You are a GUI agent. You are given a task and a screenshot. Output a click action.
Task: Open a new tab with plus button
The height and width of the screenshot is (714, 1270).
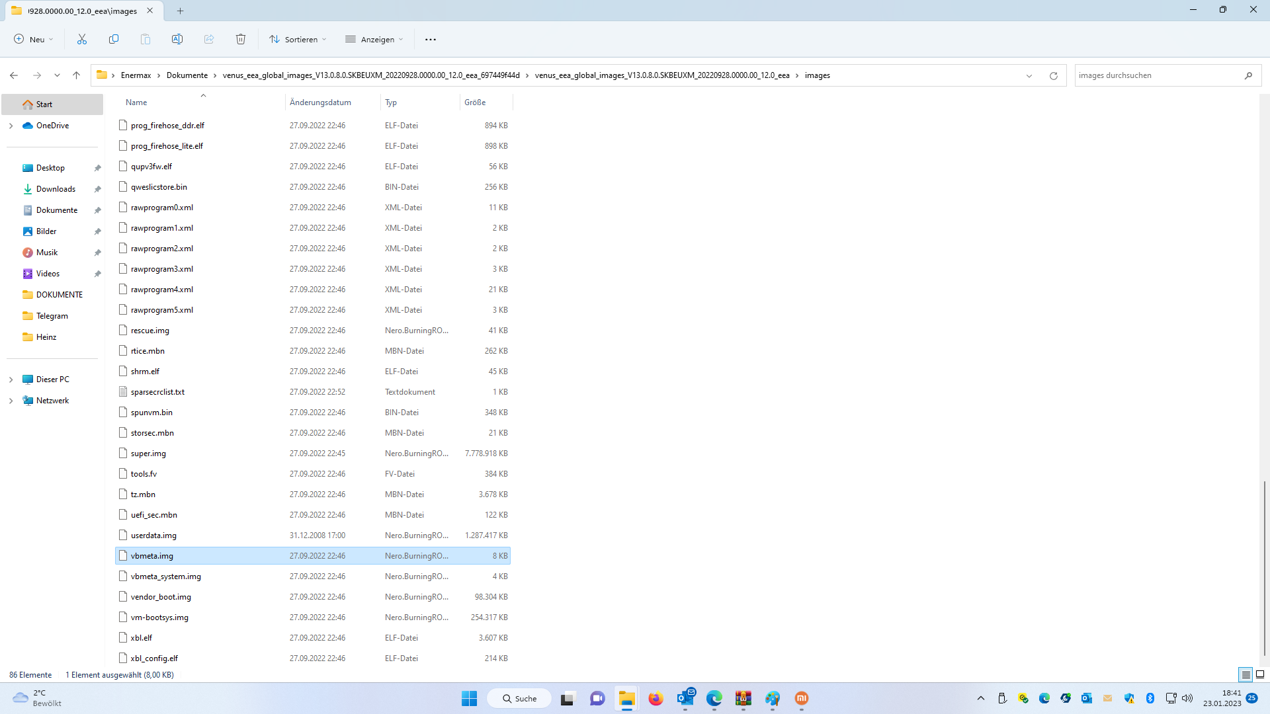pyautogui.click(x=180, y=11)
